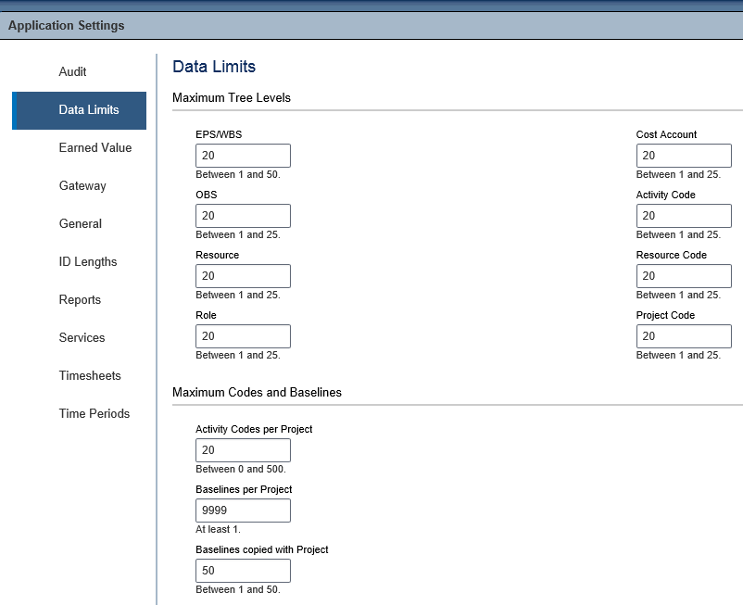This screenshot has width=743, height=605.
Task: Select the ID Lengths section
Action: click(88, 261)
